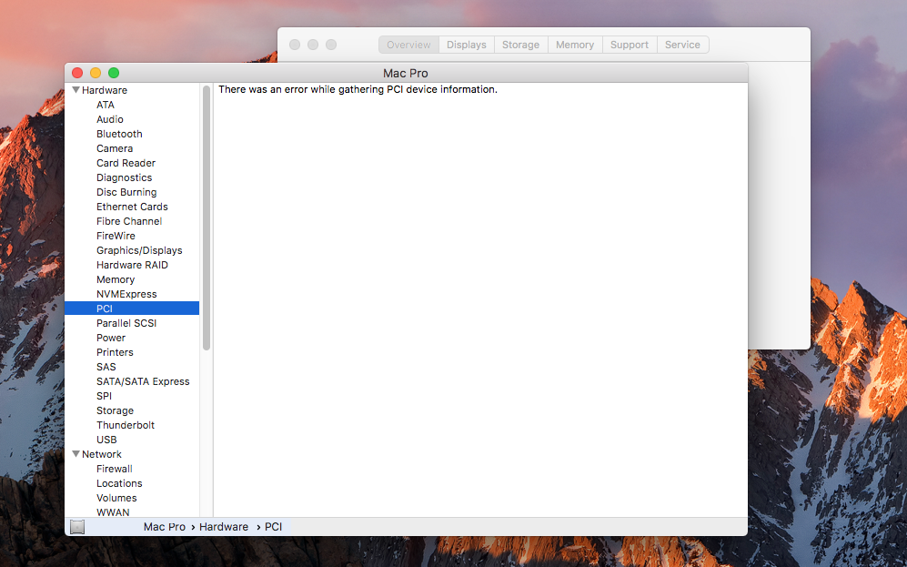This screenshot has width=907, height=567.
Task: Open Memory tab in About window
Action: 575,45
